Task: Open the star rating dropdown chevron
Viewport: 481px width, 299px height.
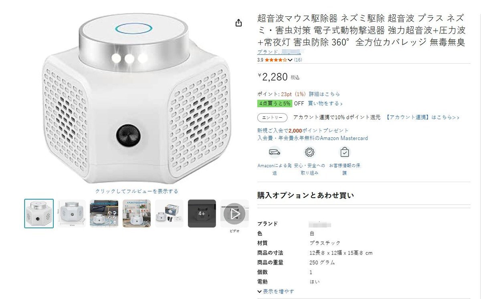Action: [x=290, y=60]
